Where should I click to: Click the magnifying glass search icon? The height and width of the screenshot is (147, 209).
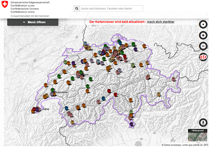click(77, 9)
